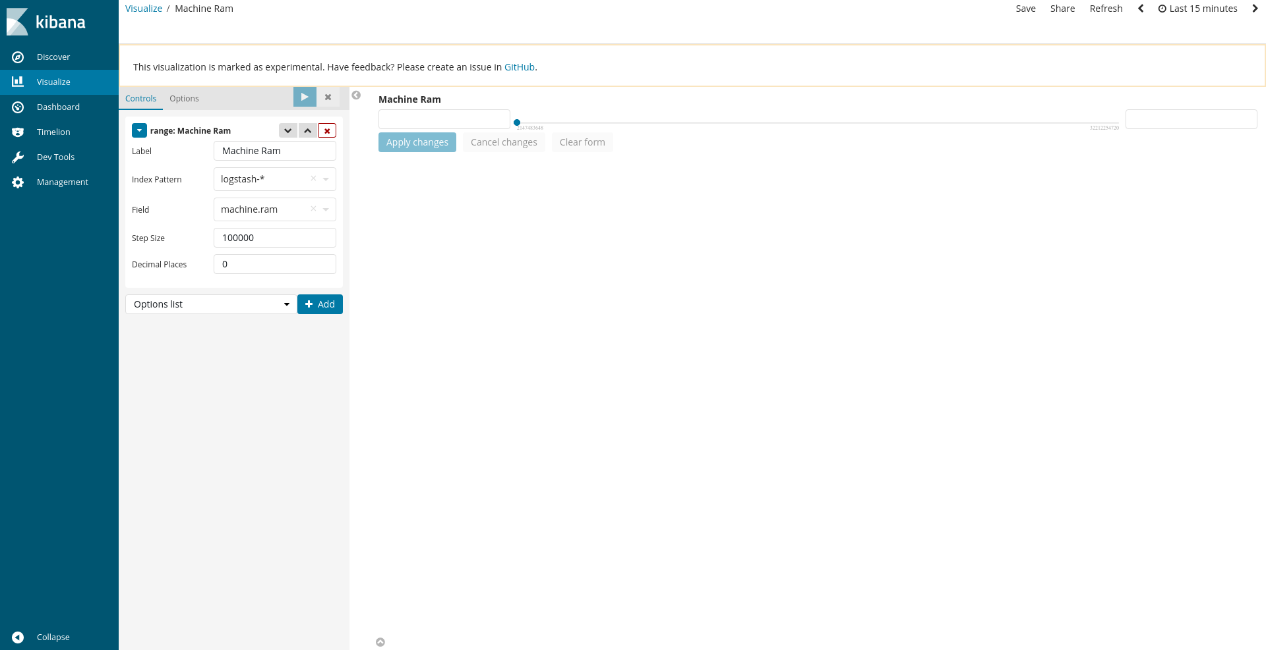Move Machine Ram control down

pos(287,130)
